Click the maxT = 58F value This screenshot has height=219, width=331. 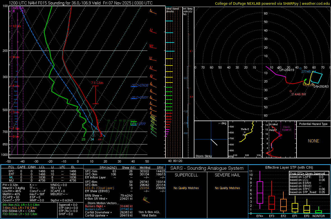point(37,194)
